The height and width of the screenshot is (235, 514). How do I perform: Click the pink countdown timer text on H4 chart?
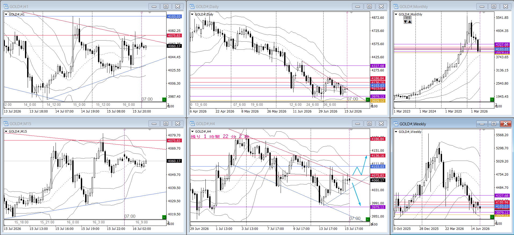220,136
